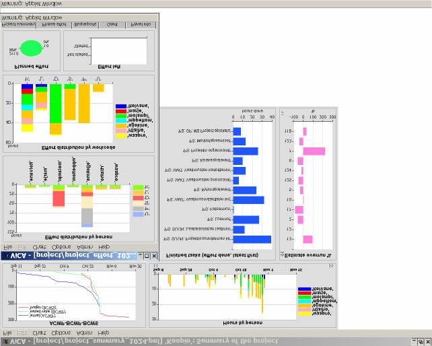
Task: Maximize the project_effort window
Action: point(147,256)
